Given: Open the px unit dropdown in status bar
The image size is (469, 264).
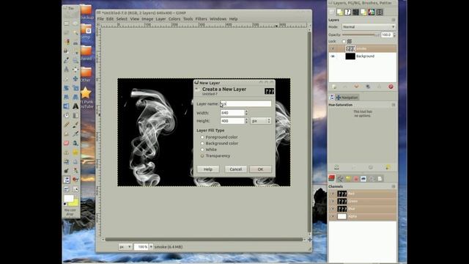Looking at the screenshot, I should point(125,246).
